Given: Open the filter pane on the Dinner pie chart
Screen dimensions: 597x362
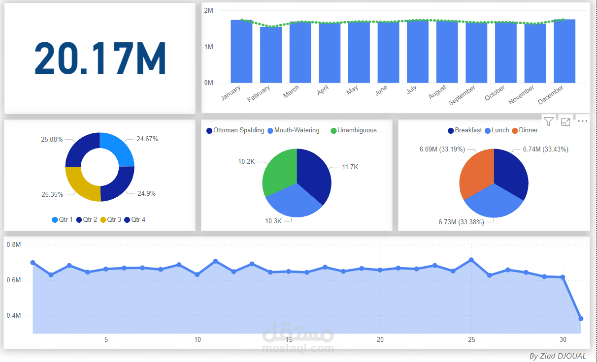Looking at the screenshot, I should pyautogui.click(x=548, y=121).
